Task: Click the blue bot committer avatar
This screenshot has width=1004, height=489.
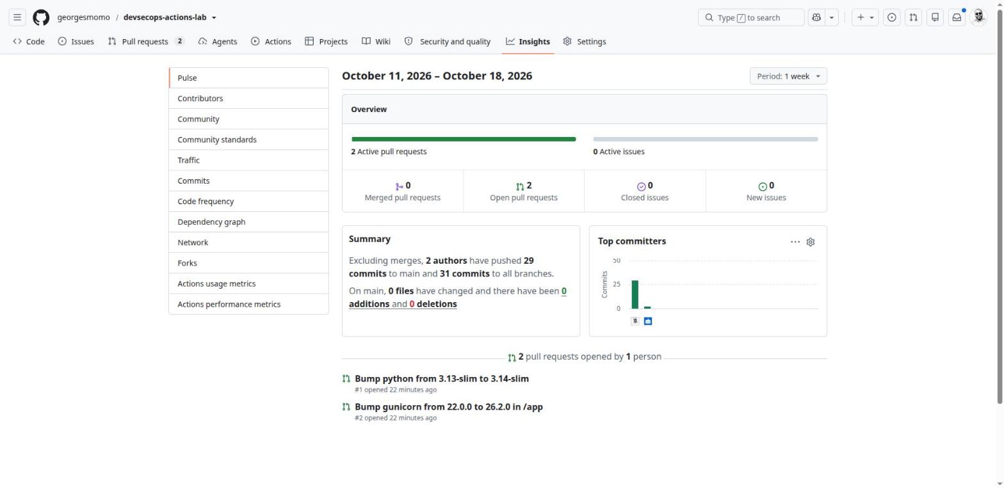Action: click(x=647, y=321)
